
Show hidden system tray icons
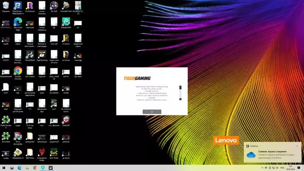262,168
